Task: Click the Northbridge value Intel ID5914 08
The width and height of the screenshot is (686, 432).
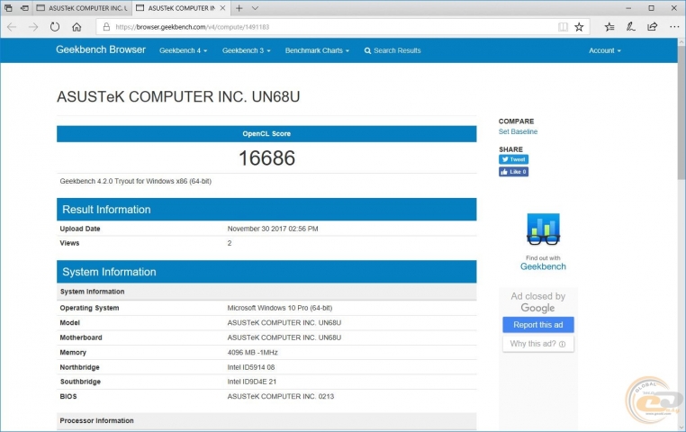Action: (250, 367)
